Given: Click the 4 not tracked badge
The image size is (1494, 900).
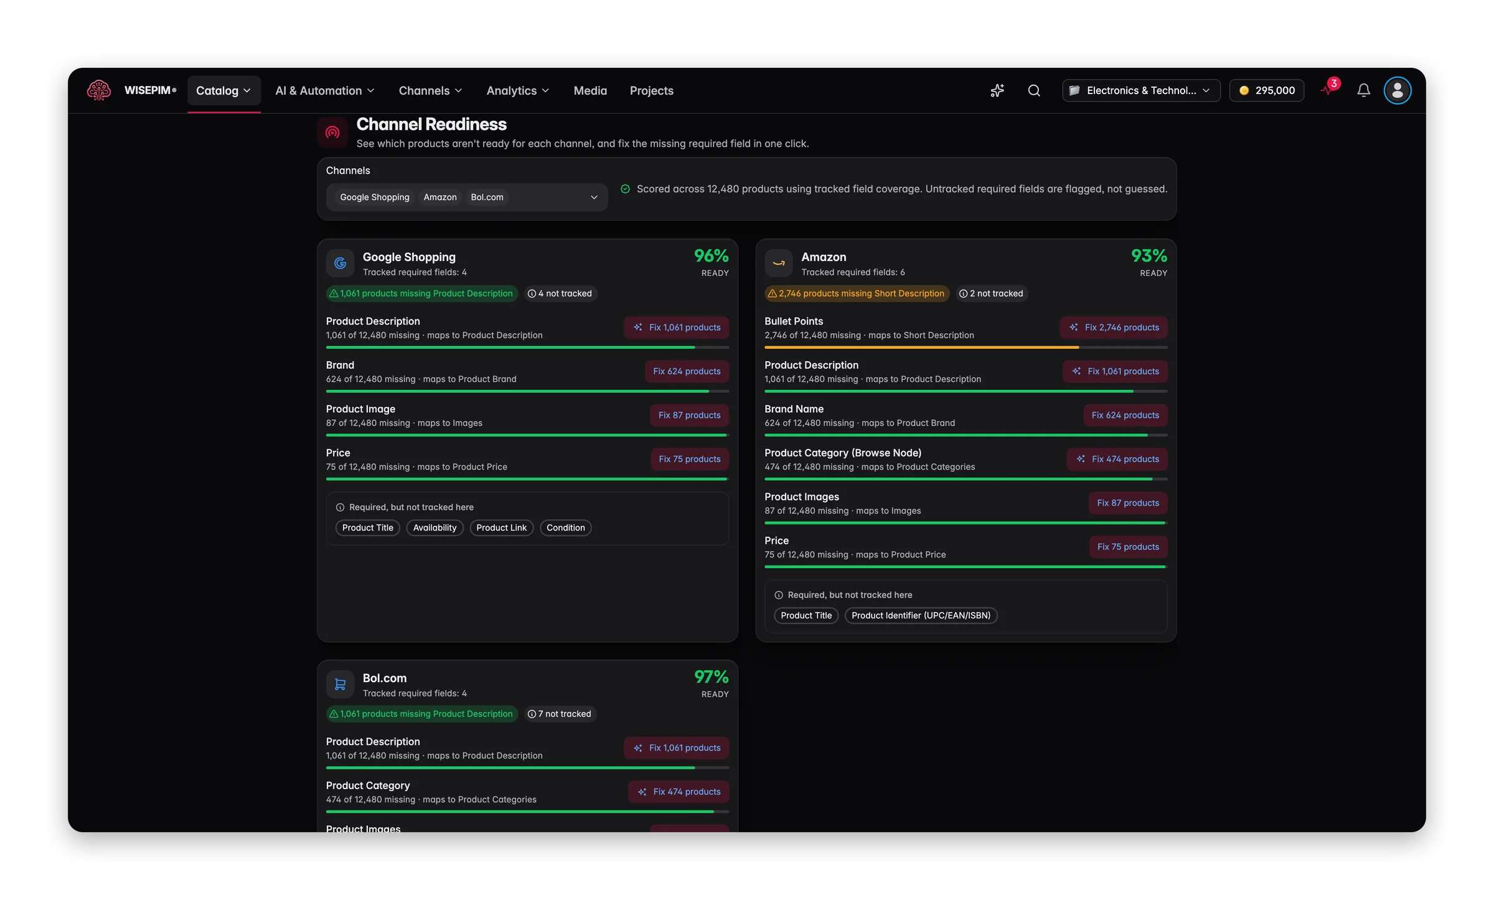Looking at the screenshot, I should [560, 293].
